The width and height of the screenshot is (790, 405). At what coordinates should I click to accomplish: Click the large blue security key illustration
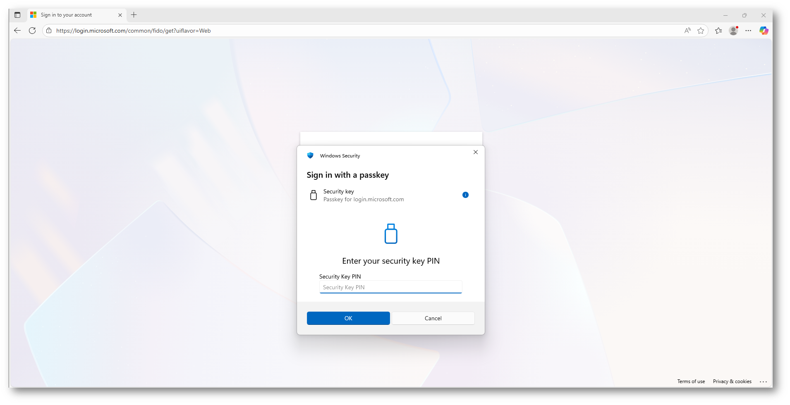pyautogui.click(x=391, y=233)
